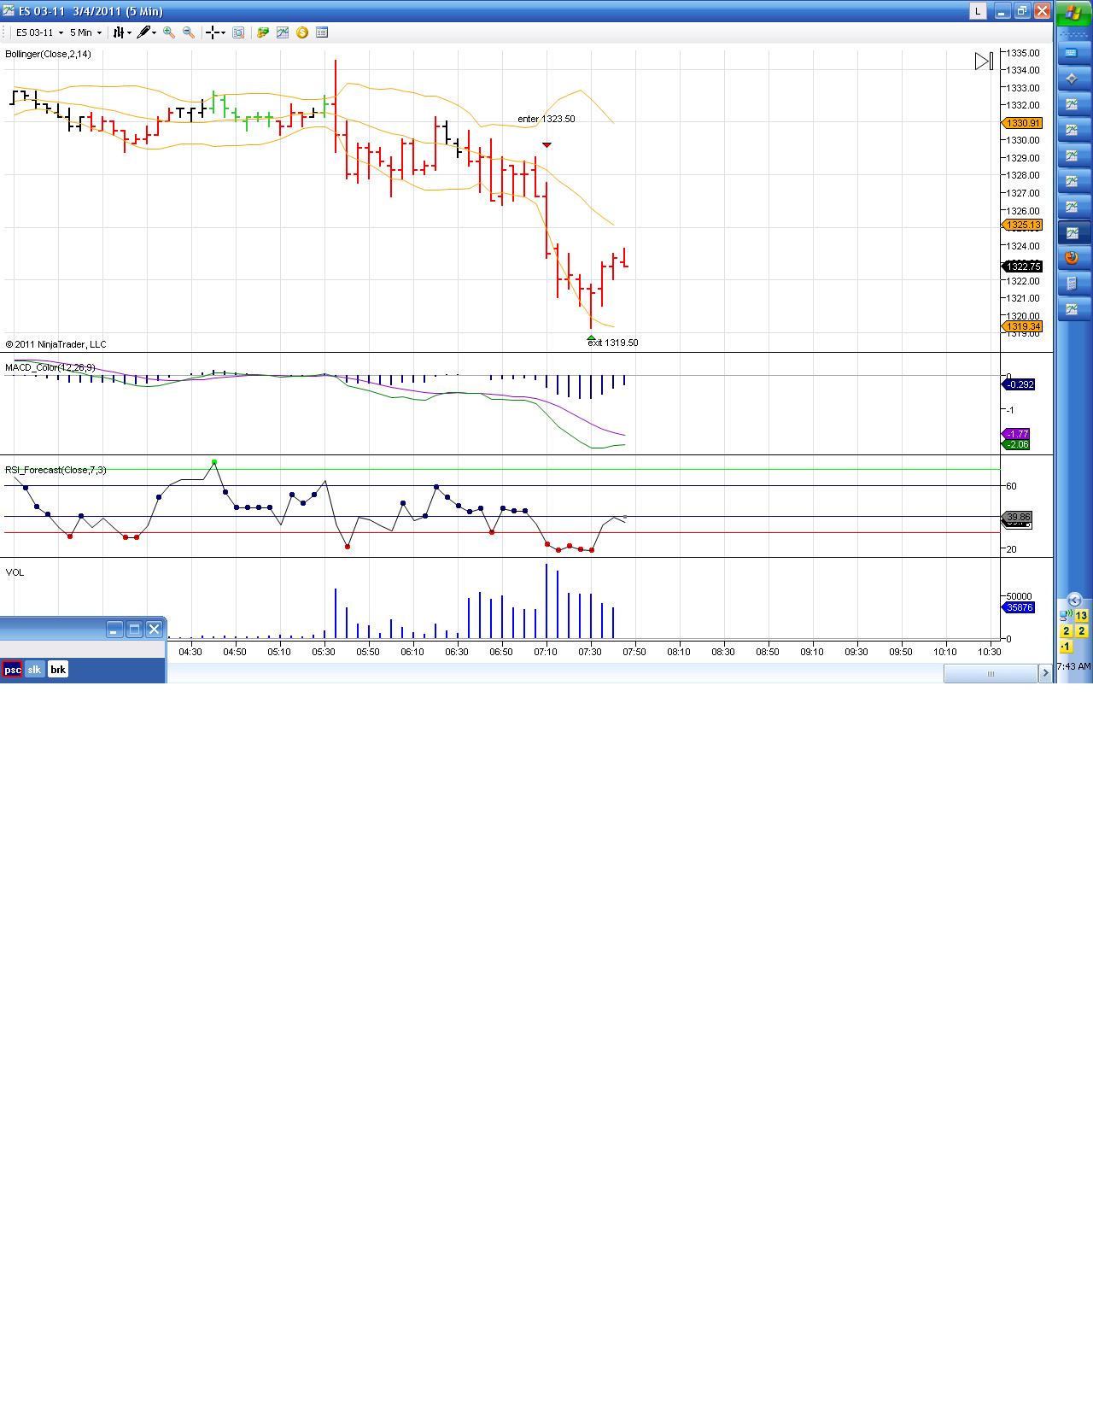Click the horizontal scrollbar thumb at bottom
This screenshot has height=1418, width=1093.
[991, 674]
